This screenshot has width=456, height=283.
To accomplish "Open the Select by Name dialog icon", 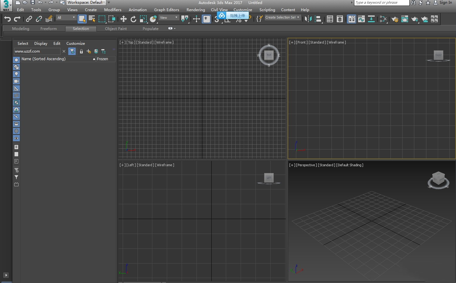I will tap(92, 19).
